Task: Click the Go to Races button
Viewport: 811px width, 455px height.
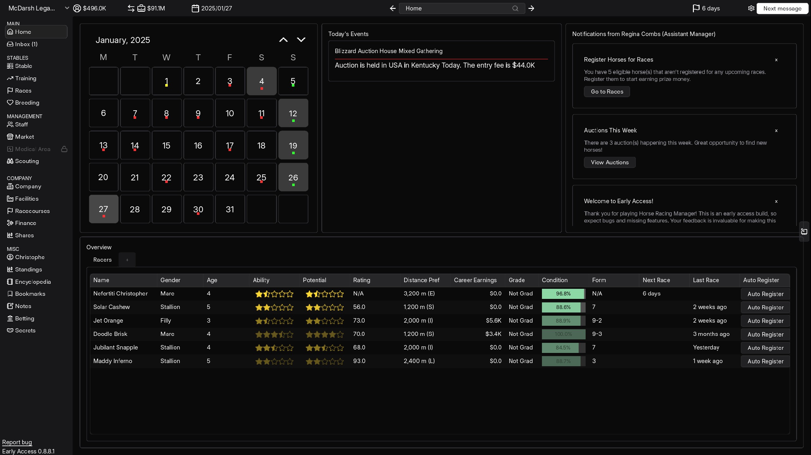Action: (x=607, y=92)
